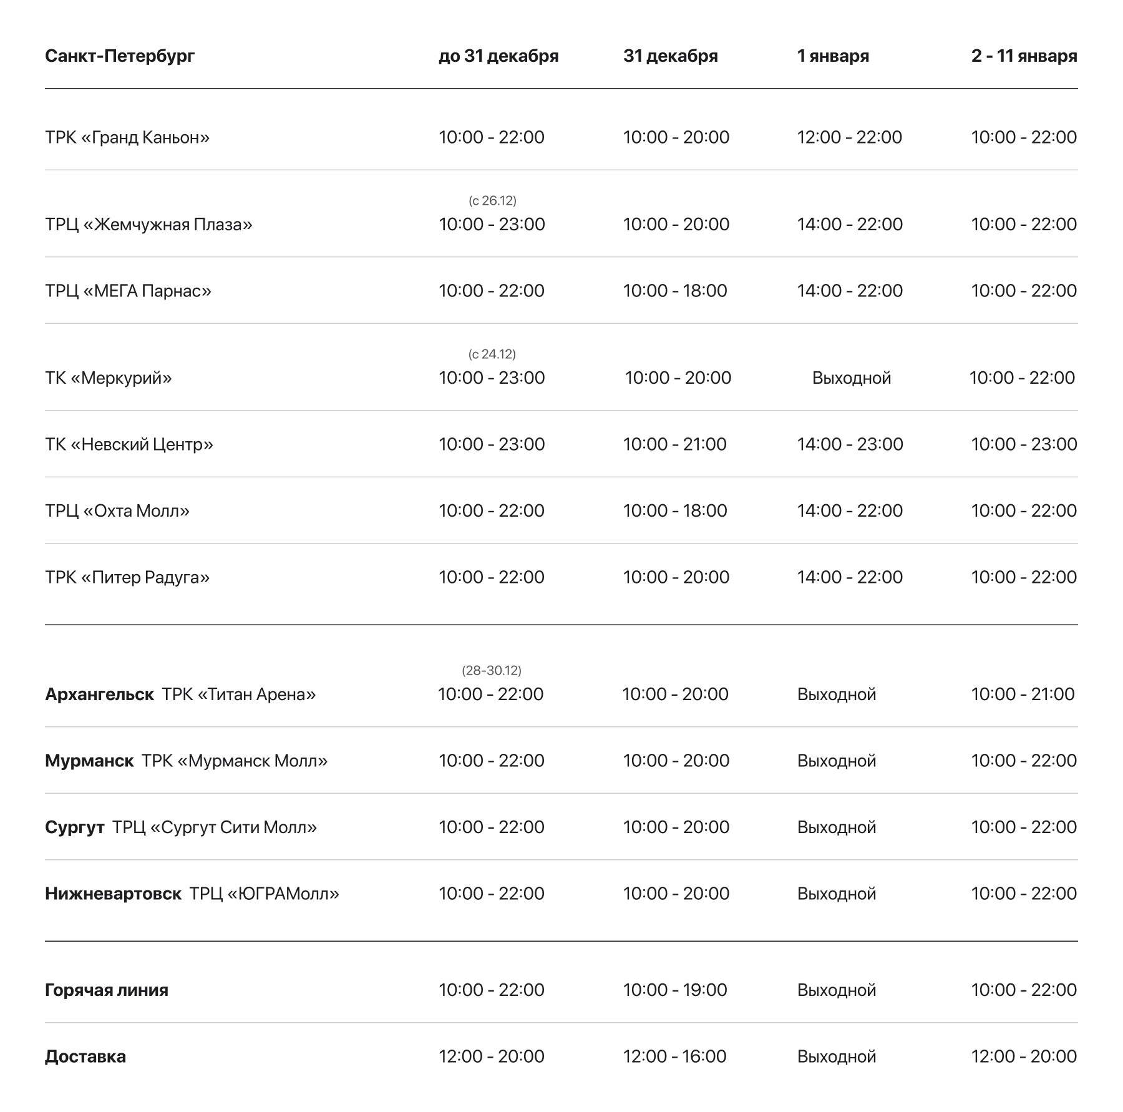Click the Доставка label
Image resolution: width=1123 pixels, height=1112 pixels.
(85, 1056)
